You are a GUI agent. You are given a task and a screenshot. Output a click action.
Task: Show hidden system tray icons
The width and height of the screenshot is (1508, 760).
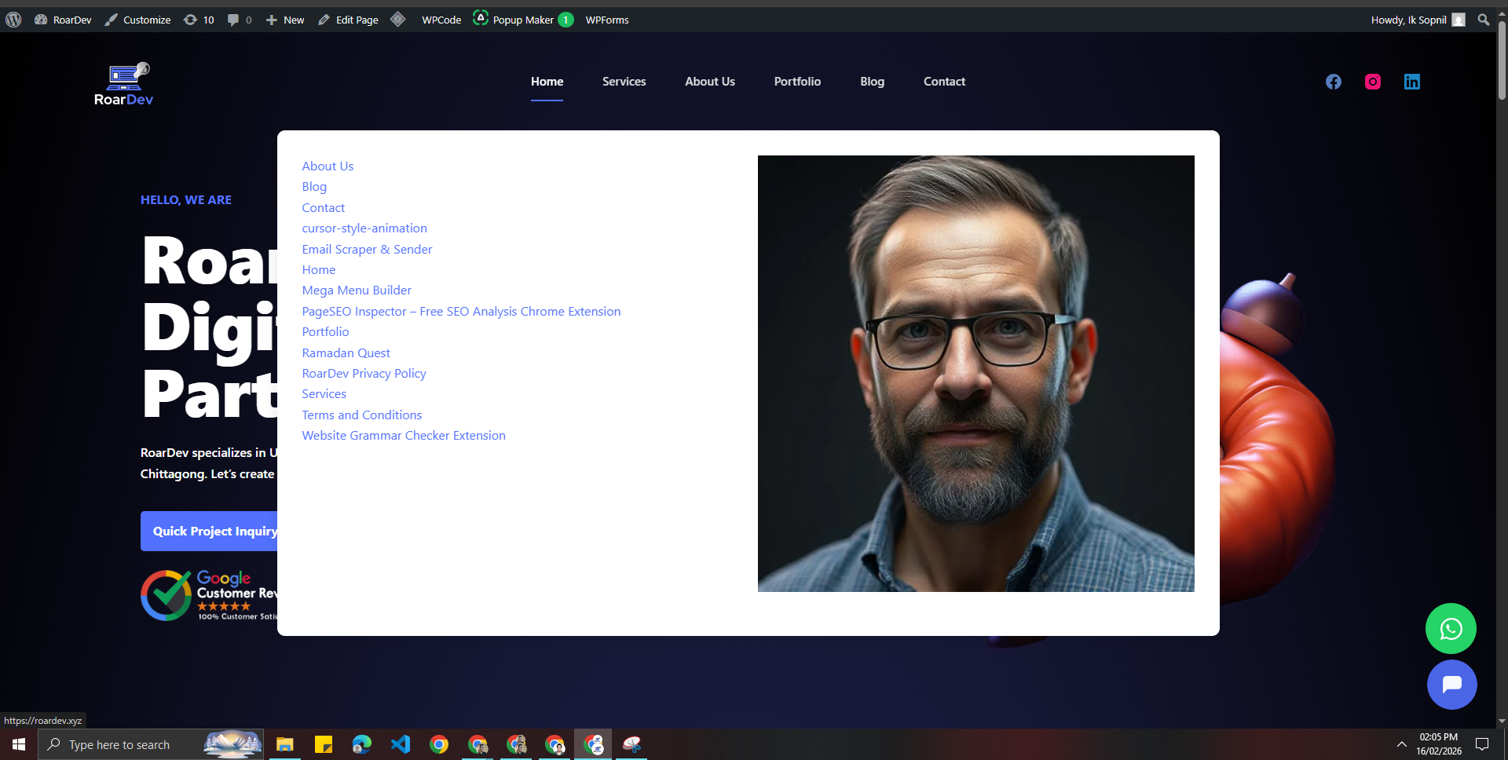click(1401, 744)
